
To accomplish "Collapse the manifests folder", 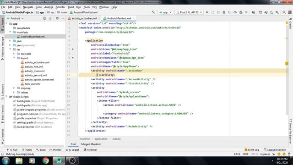I will (x=10, y=32).
